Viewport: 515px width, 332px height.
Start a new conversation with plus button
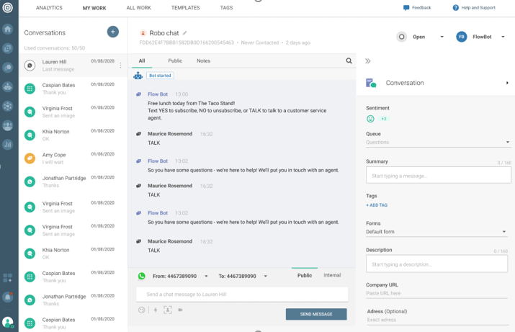pos(112,32)
